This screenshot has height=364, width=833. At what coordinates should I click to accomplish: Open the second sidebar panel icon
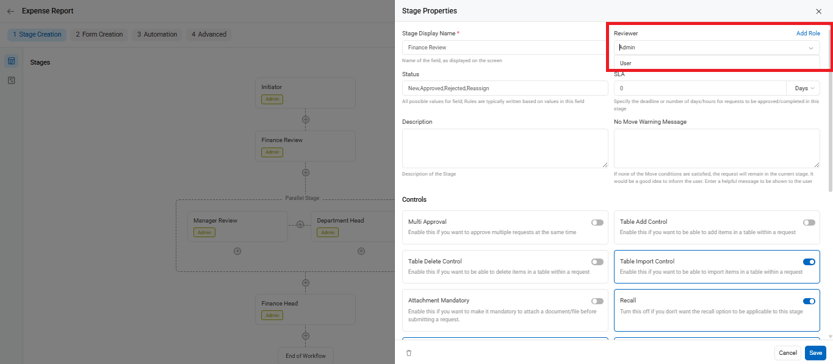click(x=11, y=80)
